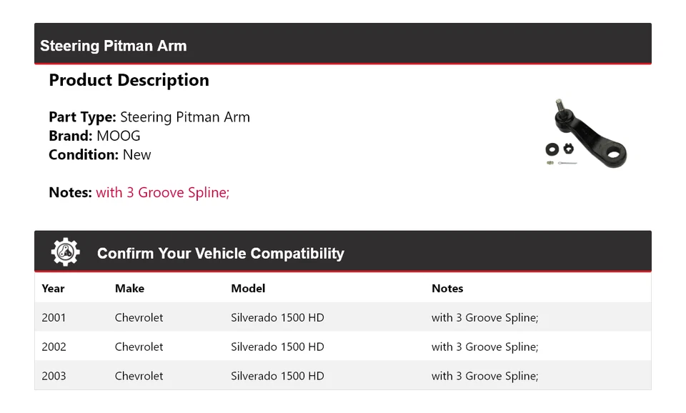
Task: Click the Year column header
Action: pos(53,289)
